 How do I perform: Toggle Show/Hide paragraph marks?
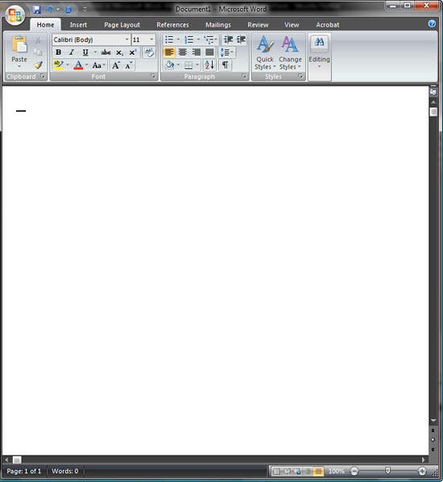(x=226, y=65)
